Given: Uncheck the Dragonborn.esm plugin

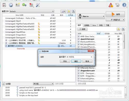Looking at the screenshot, I should pyautogui.click(x=79, y=71).
